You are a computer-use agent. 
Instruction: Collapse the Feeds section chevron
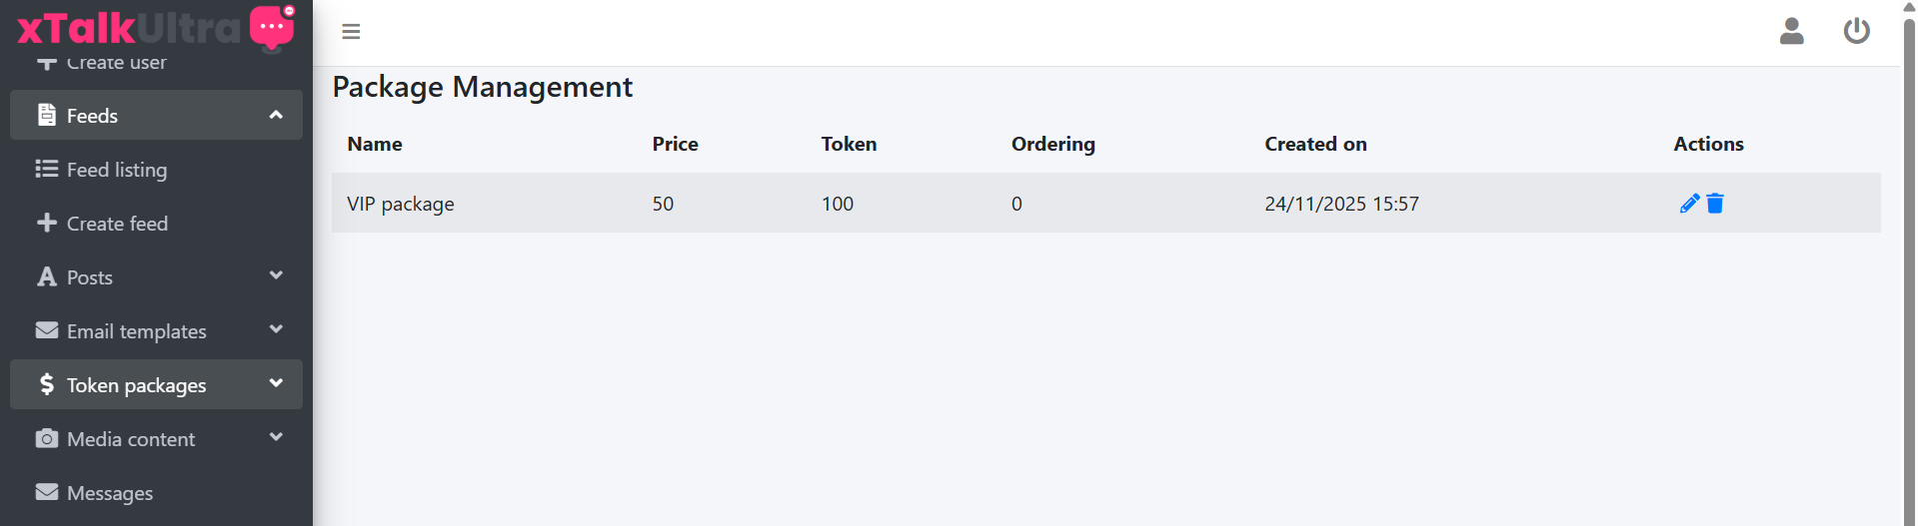pos(276,115)
